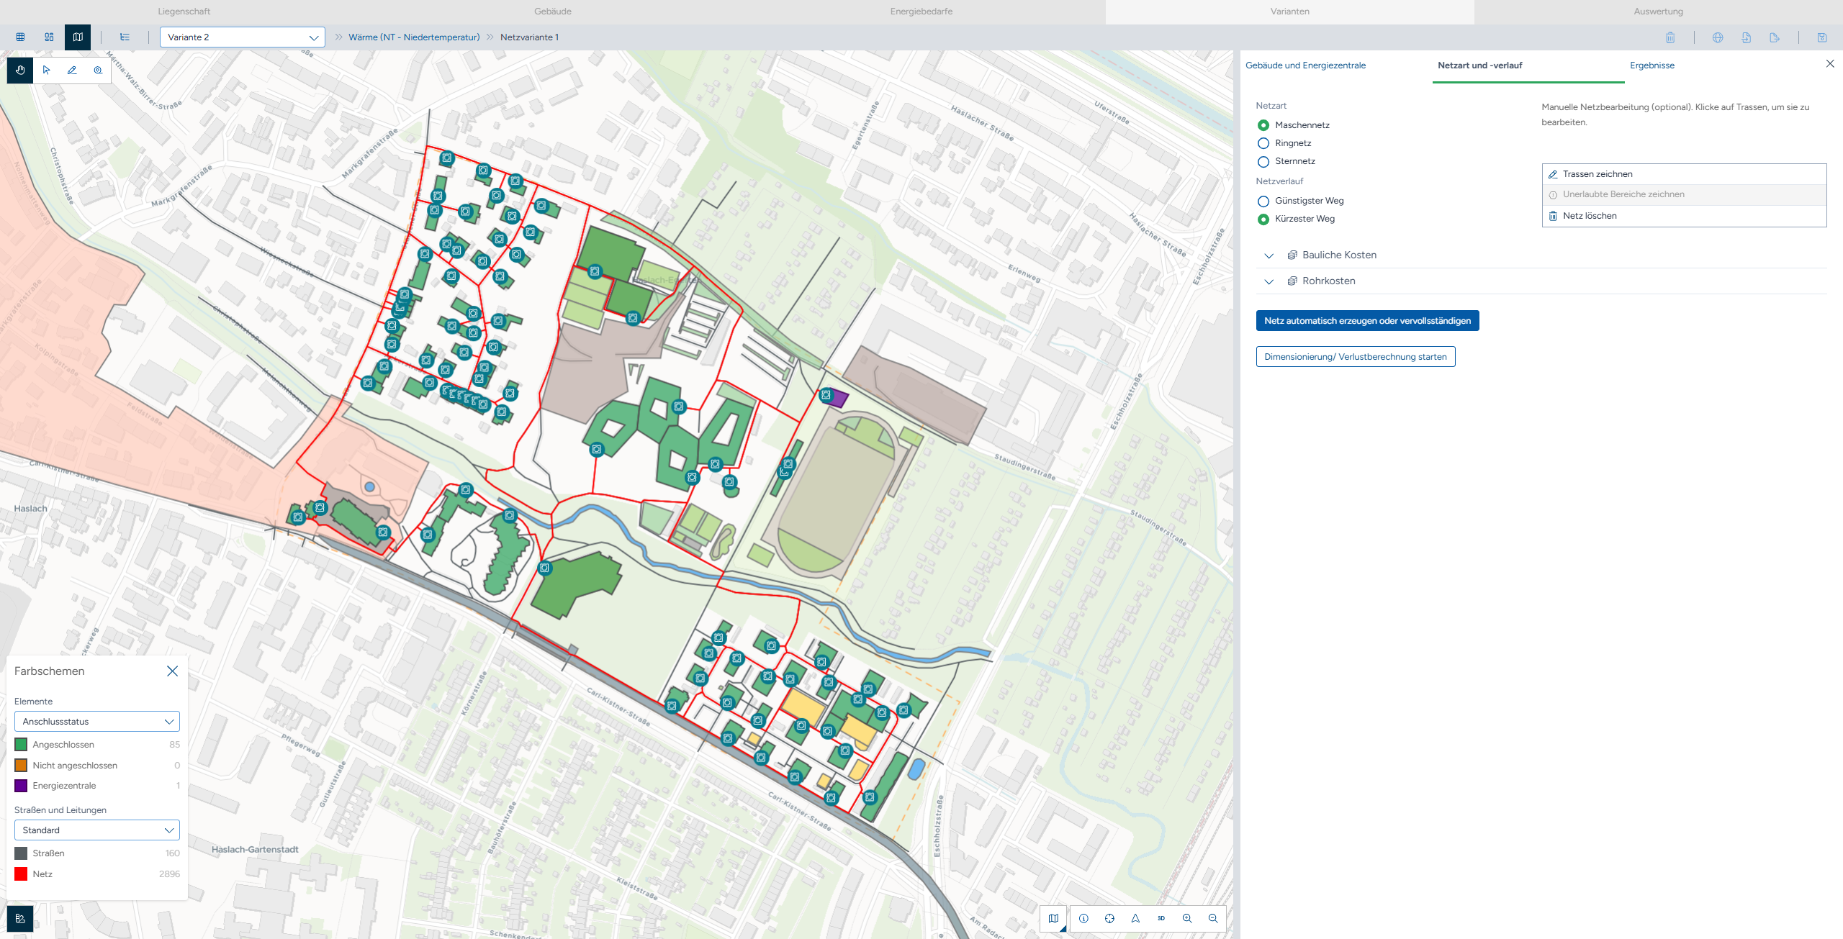Open the Liegenschaft tab
Screen dimensions: 1843x939
tap(184, 12)
